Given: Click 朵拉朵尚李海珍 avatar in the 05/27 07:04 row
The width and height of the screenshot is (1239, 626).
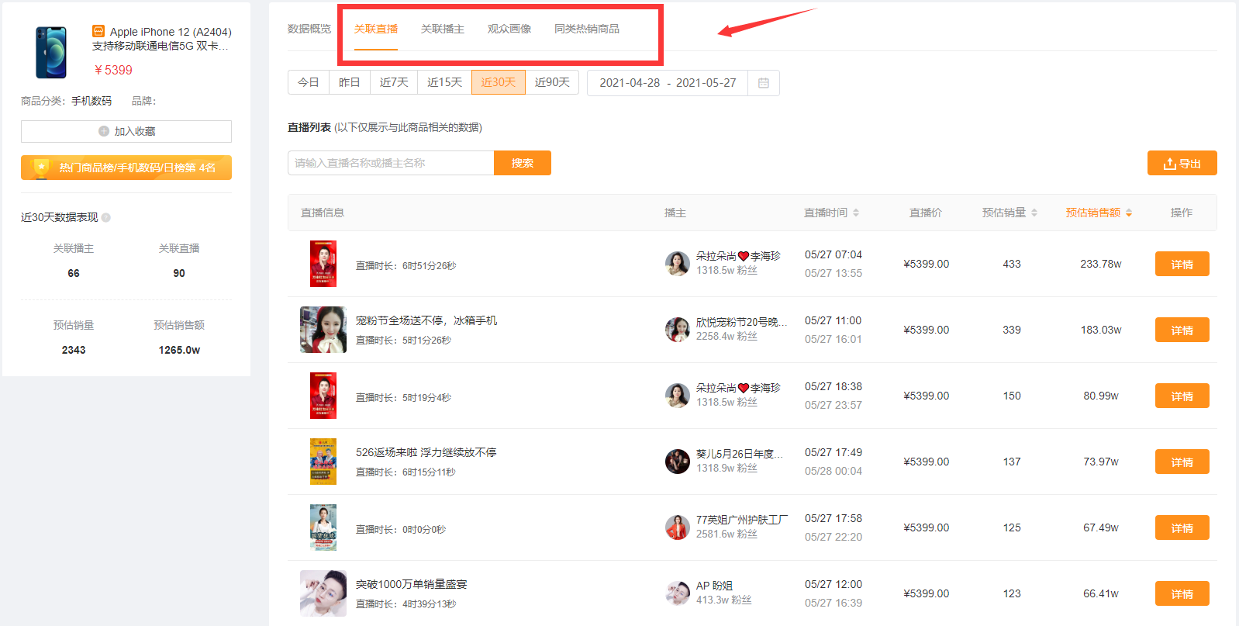Looking at the screenshot, I should [678, 264].
